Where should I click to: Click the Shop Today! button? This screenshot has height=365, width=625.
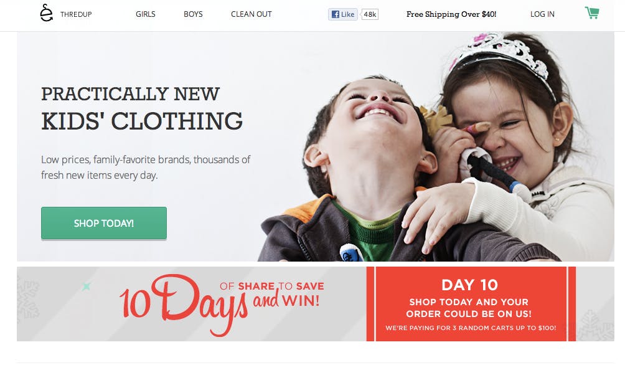103,223
